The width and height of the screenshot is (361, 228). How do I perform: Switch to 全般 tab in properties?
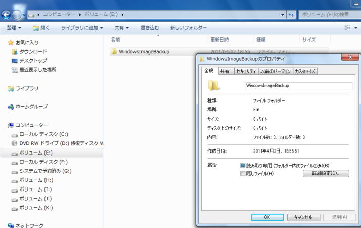coord(209,71)
